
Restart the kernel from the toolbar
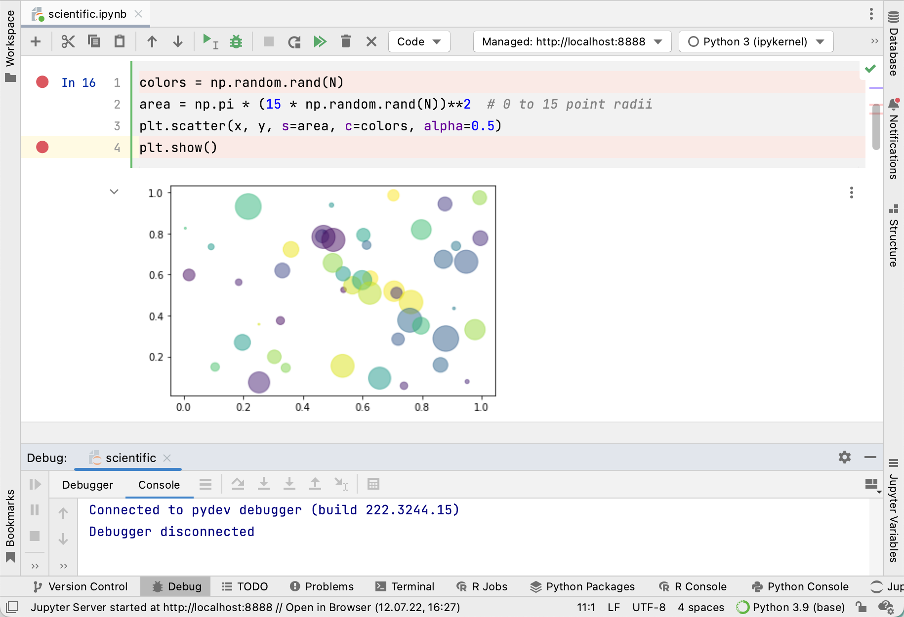[294, 42]
